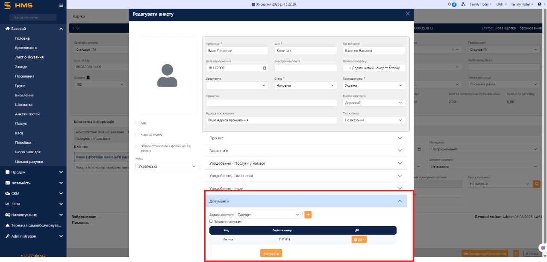The height and width of the screenshot is (262, 547).
Task: Click the network hierarchy icon next to Family Hotel
Action: 463,4
